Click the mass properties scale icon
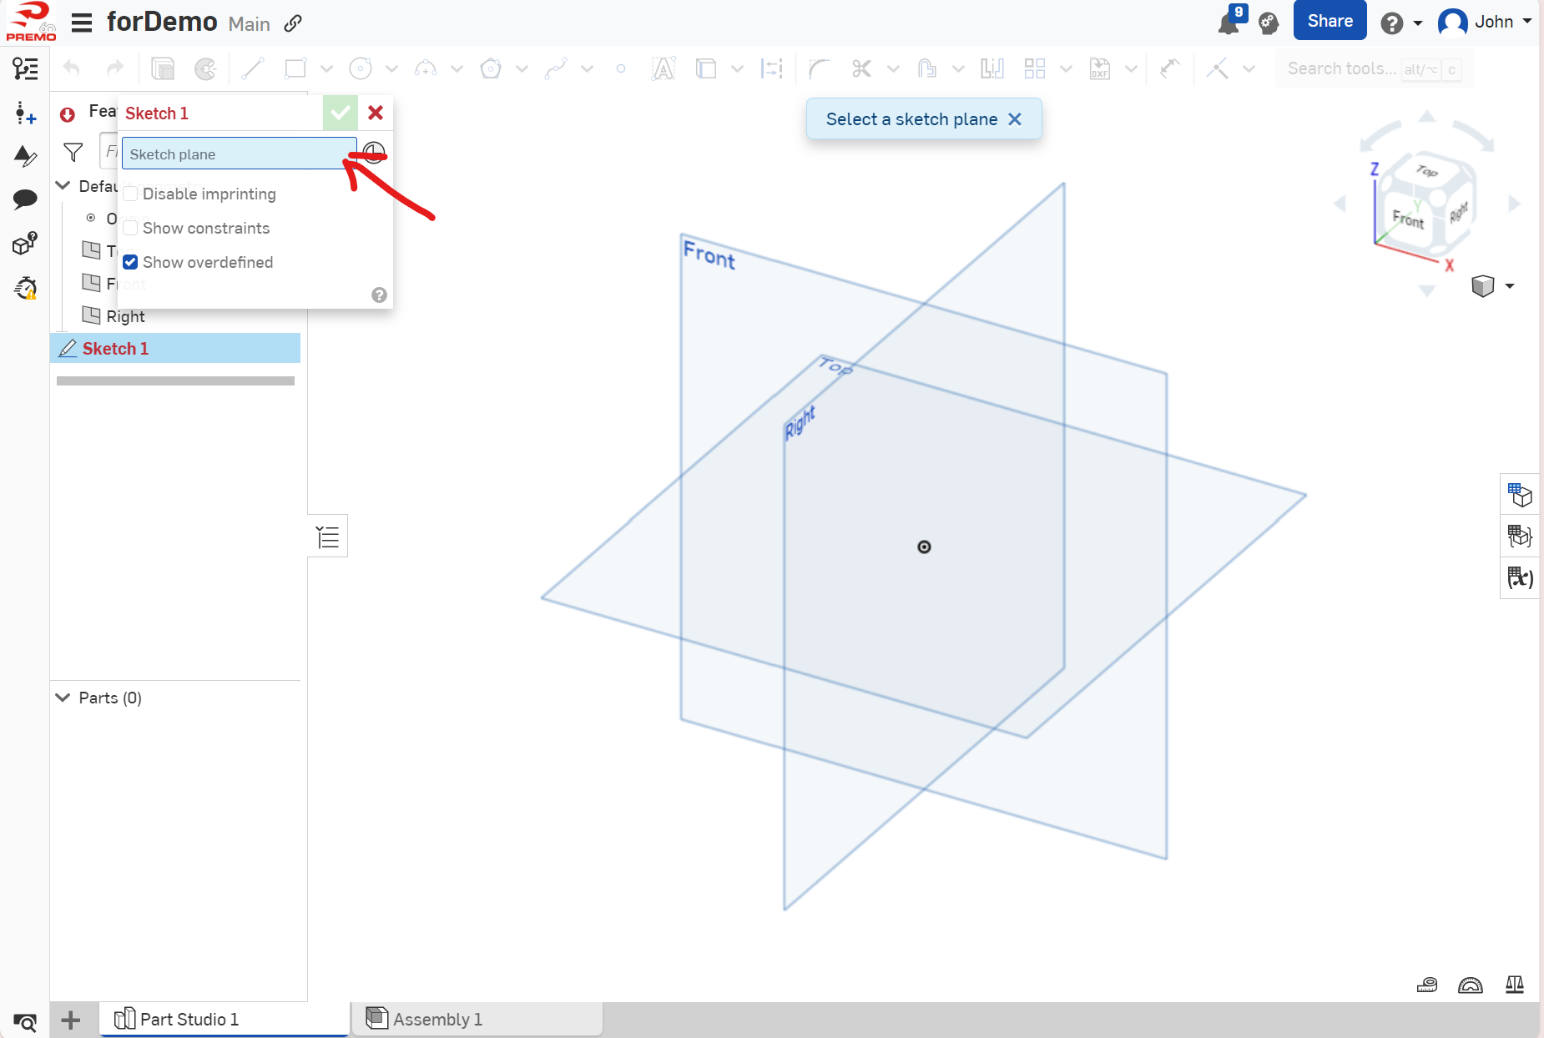Image resolution: width=1544 pixels, height=1038 pixels. pyautogui.click(x=1514, y=985)
